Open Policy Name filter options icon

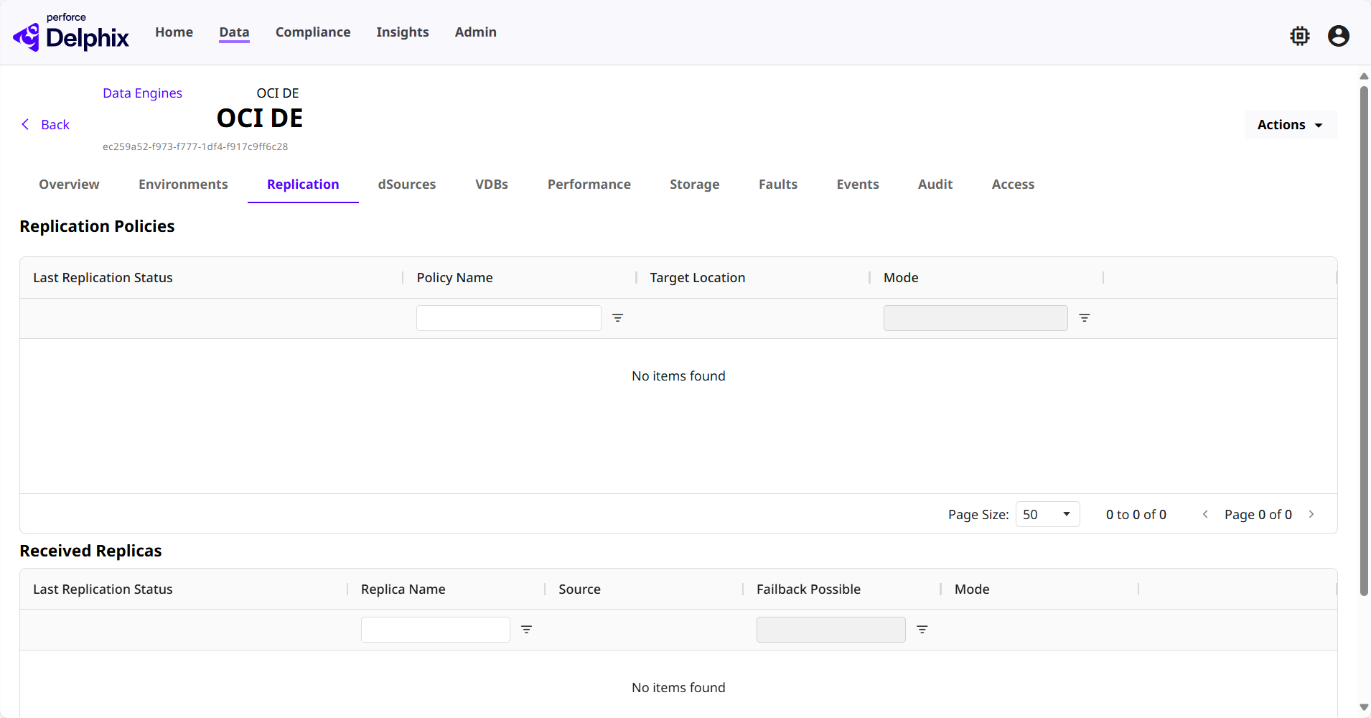click(x=617, y=318)
